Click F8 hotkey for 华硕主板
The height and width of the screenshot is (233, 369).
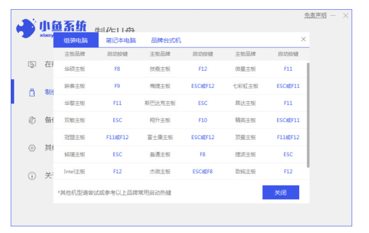point(117,69)
